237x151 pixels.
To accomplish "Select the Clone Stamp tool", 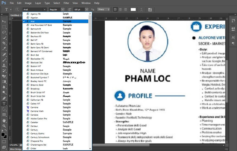I will [x=4, y=65].
